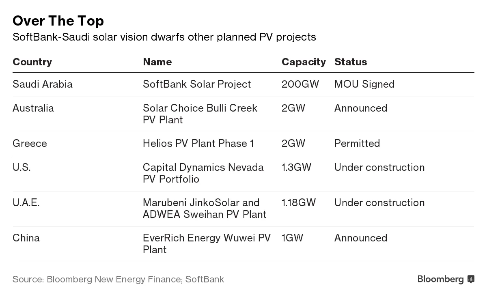Click the 1.18GW capacity value

tap(298, 202)
